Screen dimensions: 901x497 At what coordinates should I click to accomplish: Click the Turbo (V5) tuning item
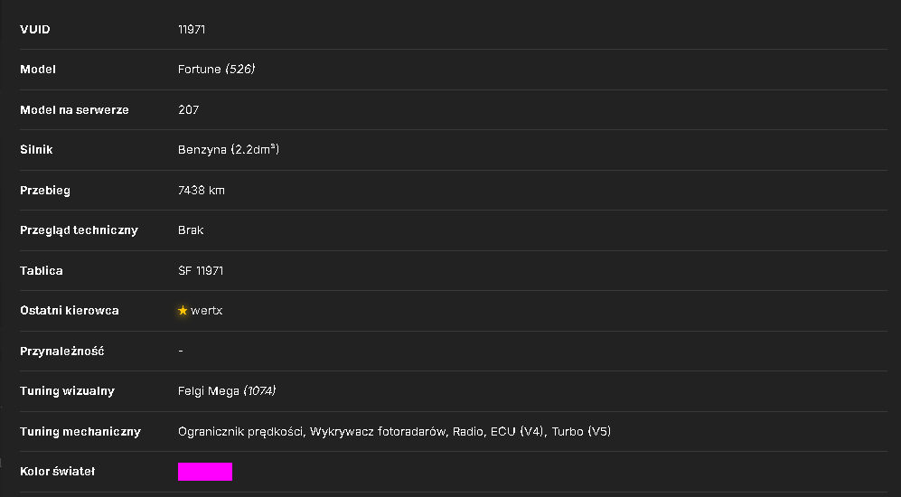(x=581, y=432)
